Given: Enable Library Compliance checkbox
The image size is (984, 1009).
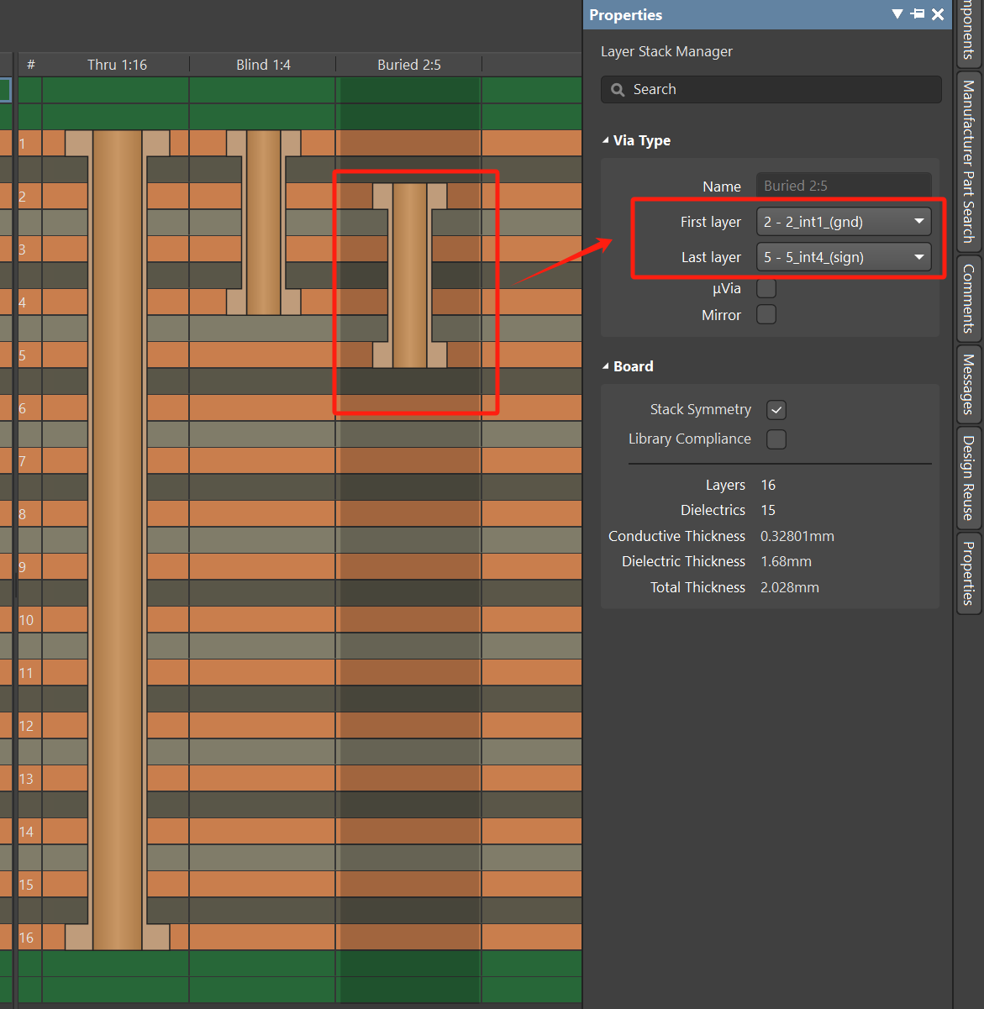Looking at the screenshot, I should [x=776, y=439].
